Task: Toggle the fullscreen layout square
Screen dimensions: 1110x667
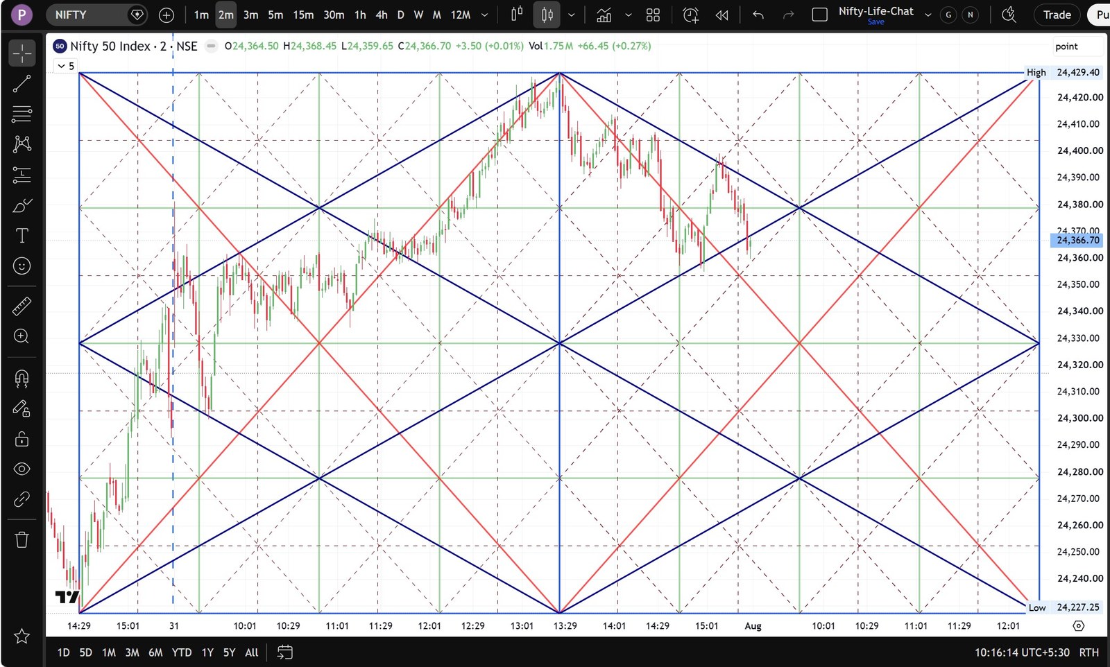Action: coord(819,15)
